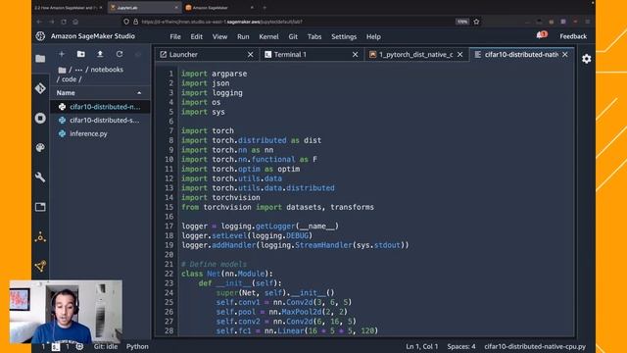Click the Feedback button
627x353 pixels.
(x=573, y=36)
